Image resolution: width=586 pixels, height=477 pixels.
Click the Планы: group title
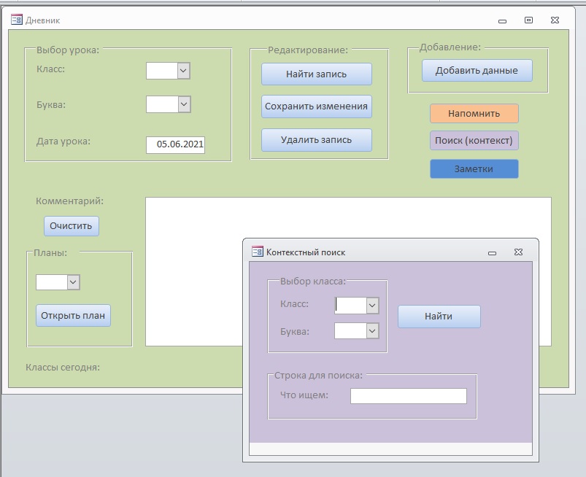50,253
